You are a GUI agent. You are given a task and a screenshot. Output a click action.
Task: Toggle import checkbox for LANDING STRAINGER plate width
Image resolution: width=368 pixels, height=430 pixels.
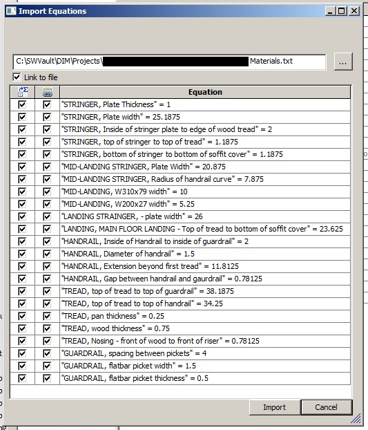click(x=22, y=216)
